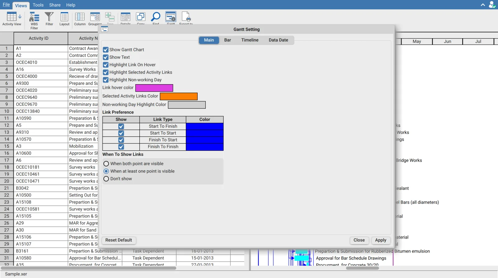The width and height of the screenshot is (498, 278).
Task: Open the Tools menu
Action: (x=38, y=5)
